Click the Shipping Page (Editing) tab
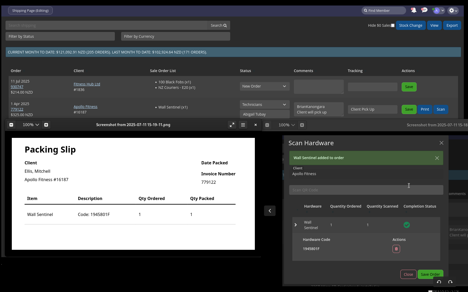 click(30, 10)
